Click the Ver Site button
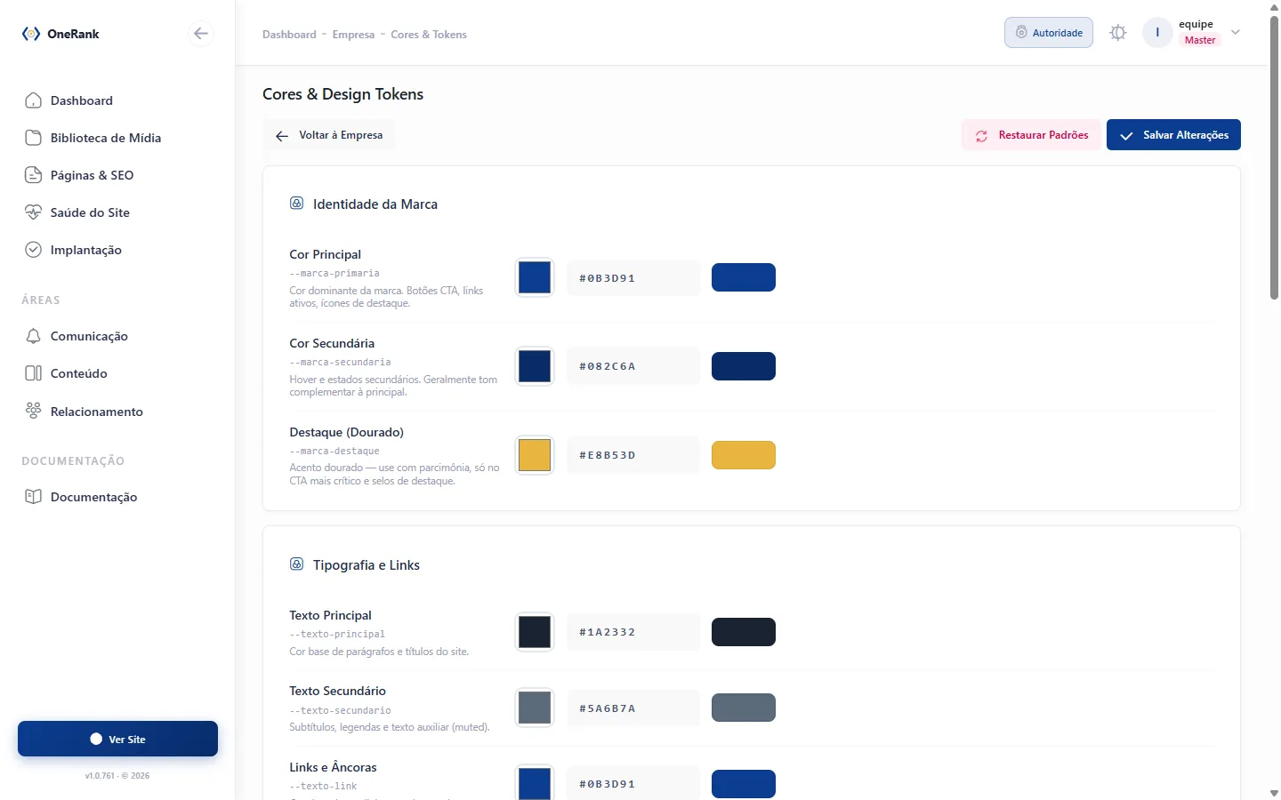This screenshot has height=800, width=1281. click(x=117, y=739)
